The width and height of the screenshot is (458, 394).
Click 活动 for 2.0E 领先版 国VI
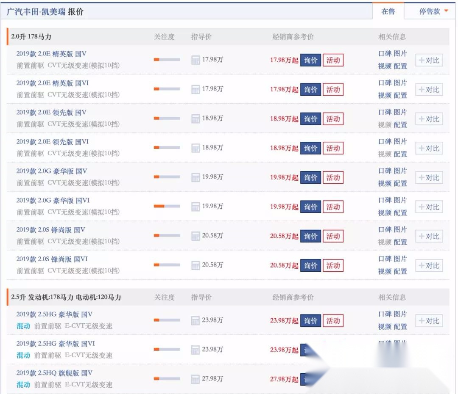[x=333, y=149]
